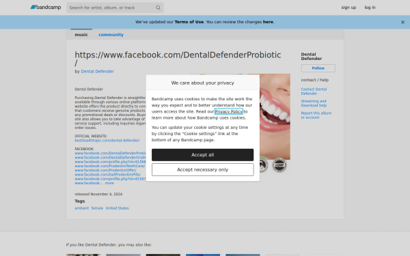
Task: Open Streaming and Download help
Action: coord(314,103)
